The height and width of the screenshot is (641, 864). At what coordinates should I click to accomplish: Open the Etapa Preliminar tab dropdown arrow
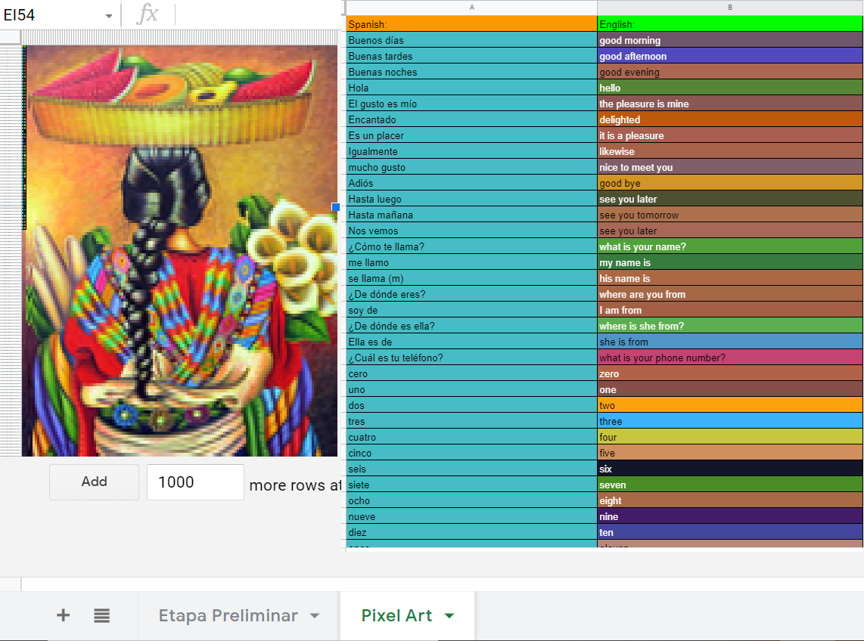click(315, 616)
